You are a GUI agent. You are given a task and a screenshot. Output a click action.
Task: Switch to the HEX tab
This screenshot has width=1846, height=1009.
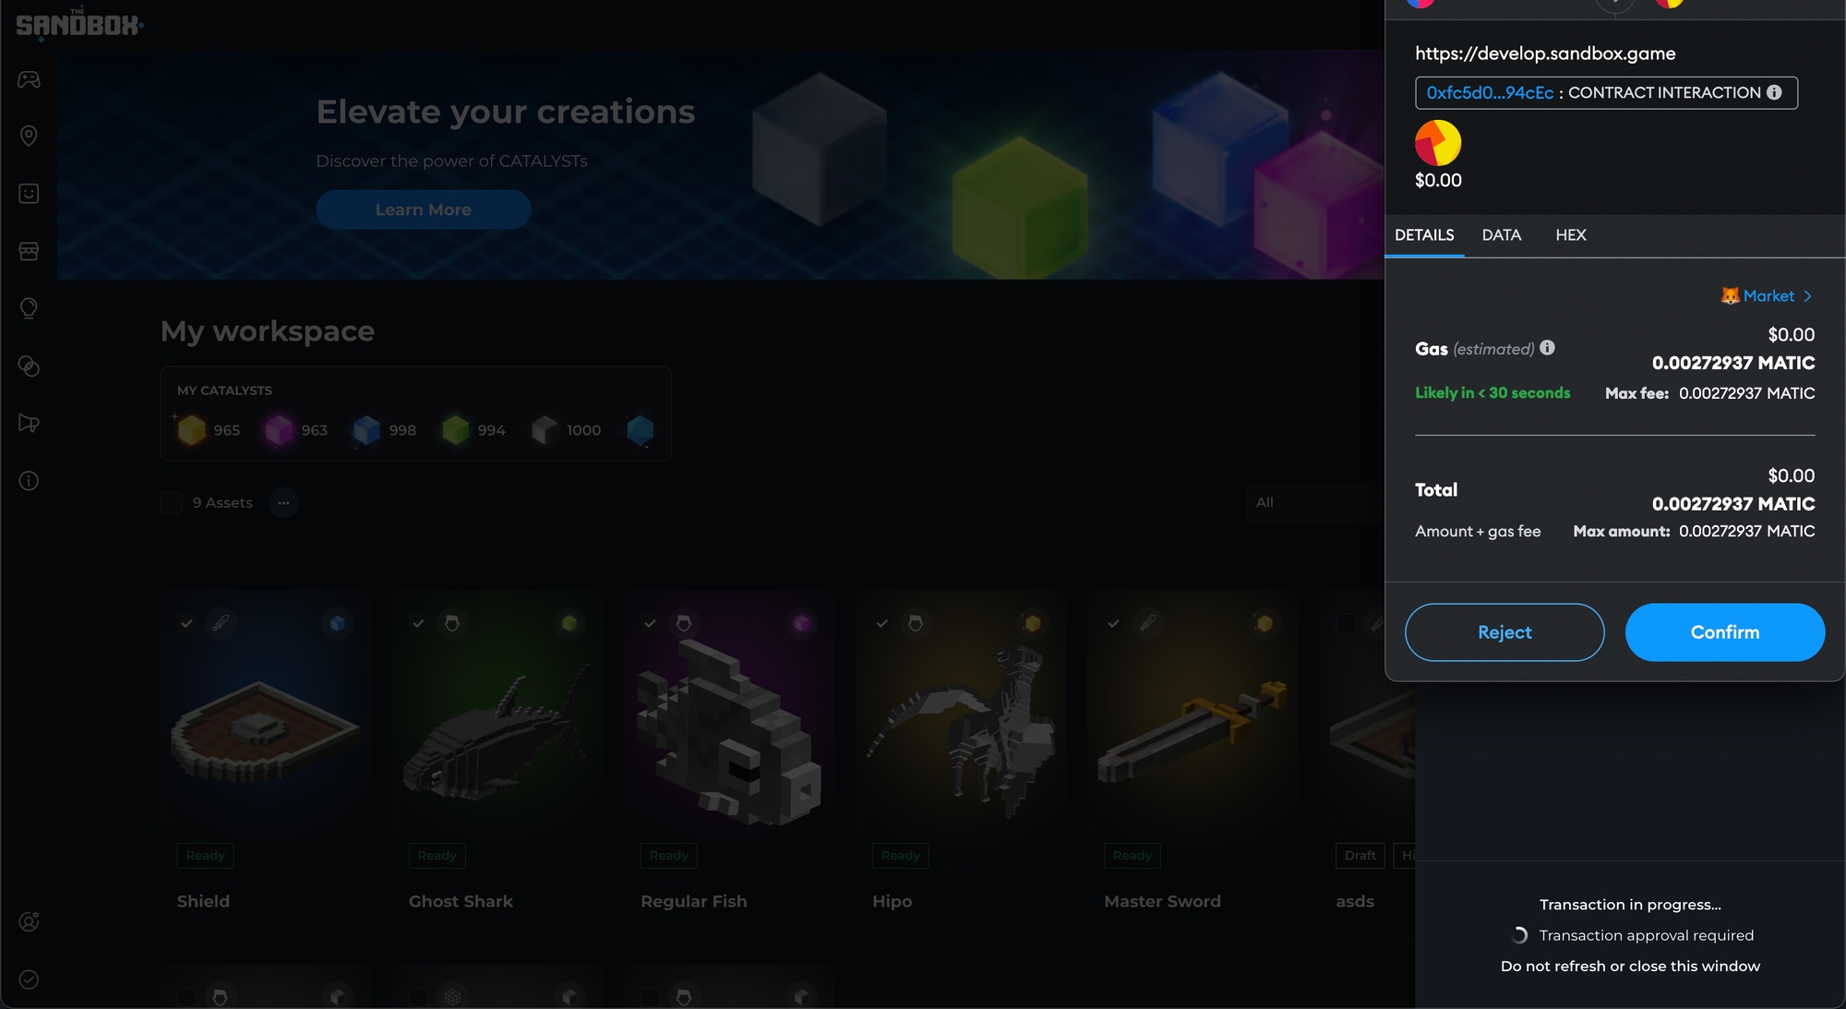pyautogui.click(x=1570, y=235)
